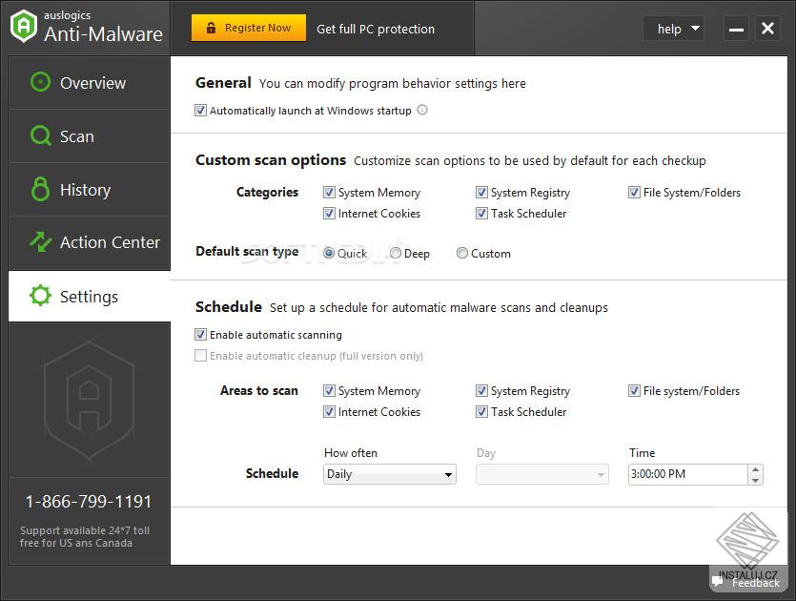
Task: Switch to Action Center
Action: coord(90,243)
